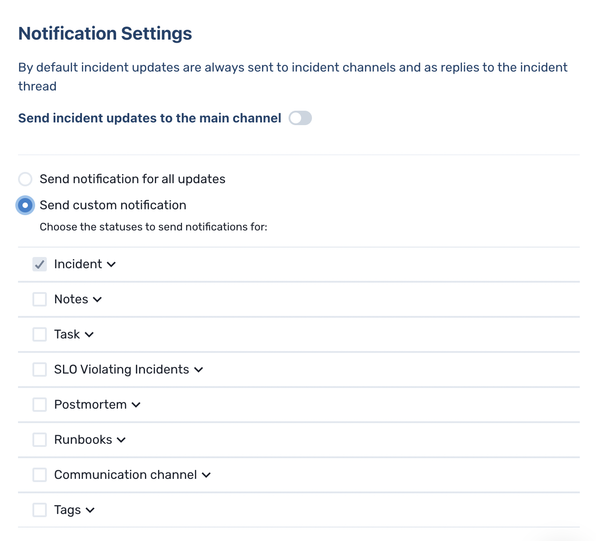The width and height of the screenshot is (596, 541).
Task: Expand the Incident chevron arrow
Action: pos(111,265)
